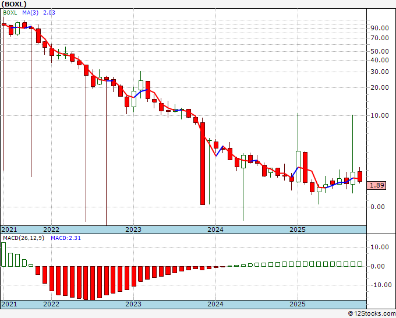
Task: Click 2024 on the MACD time axis
Action: [x=215, y=304]
